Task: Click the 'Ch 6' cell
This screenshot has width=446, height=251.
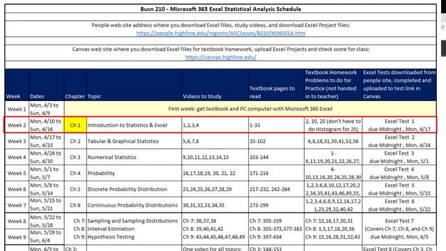Action: click(x=75, y=205)
